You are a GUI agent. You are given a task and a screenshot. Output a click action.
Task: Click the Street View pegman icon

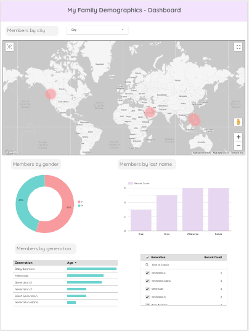click(239, 122)
